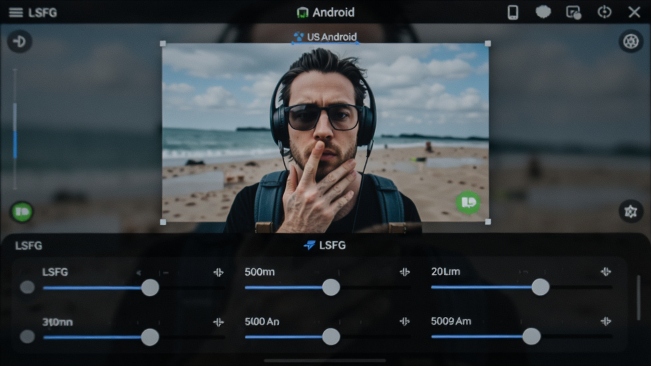Click the top-left resize handle of preview
Image resolution: width=651 pixels, height=366 pixels.
(x=163, y=44)
